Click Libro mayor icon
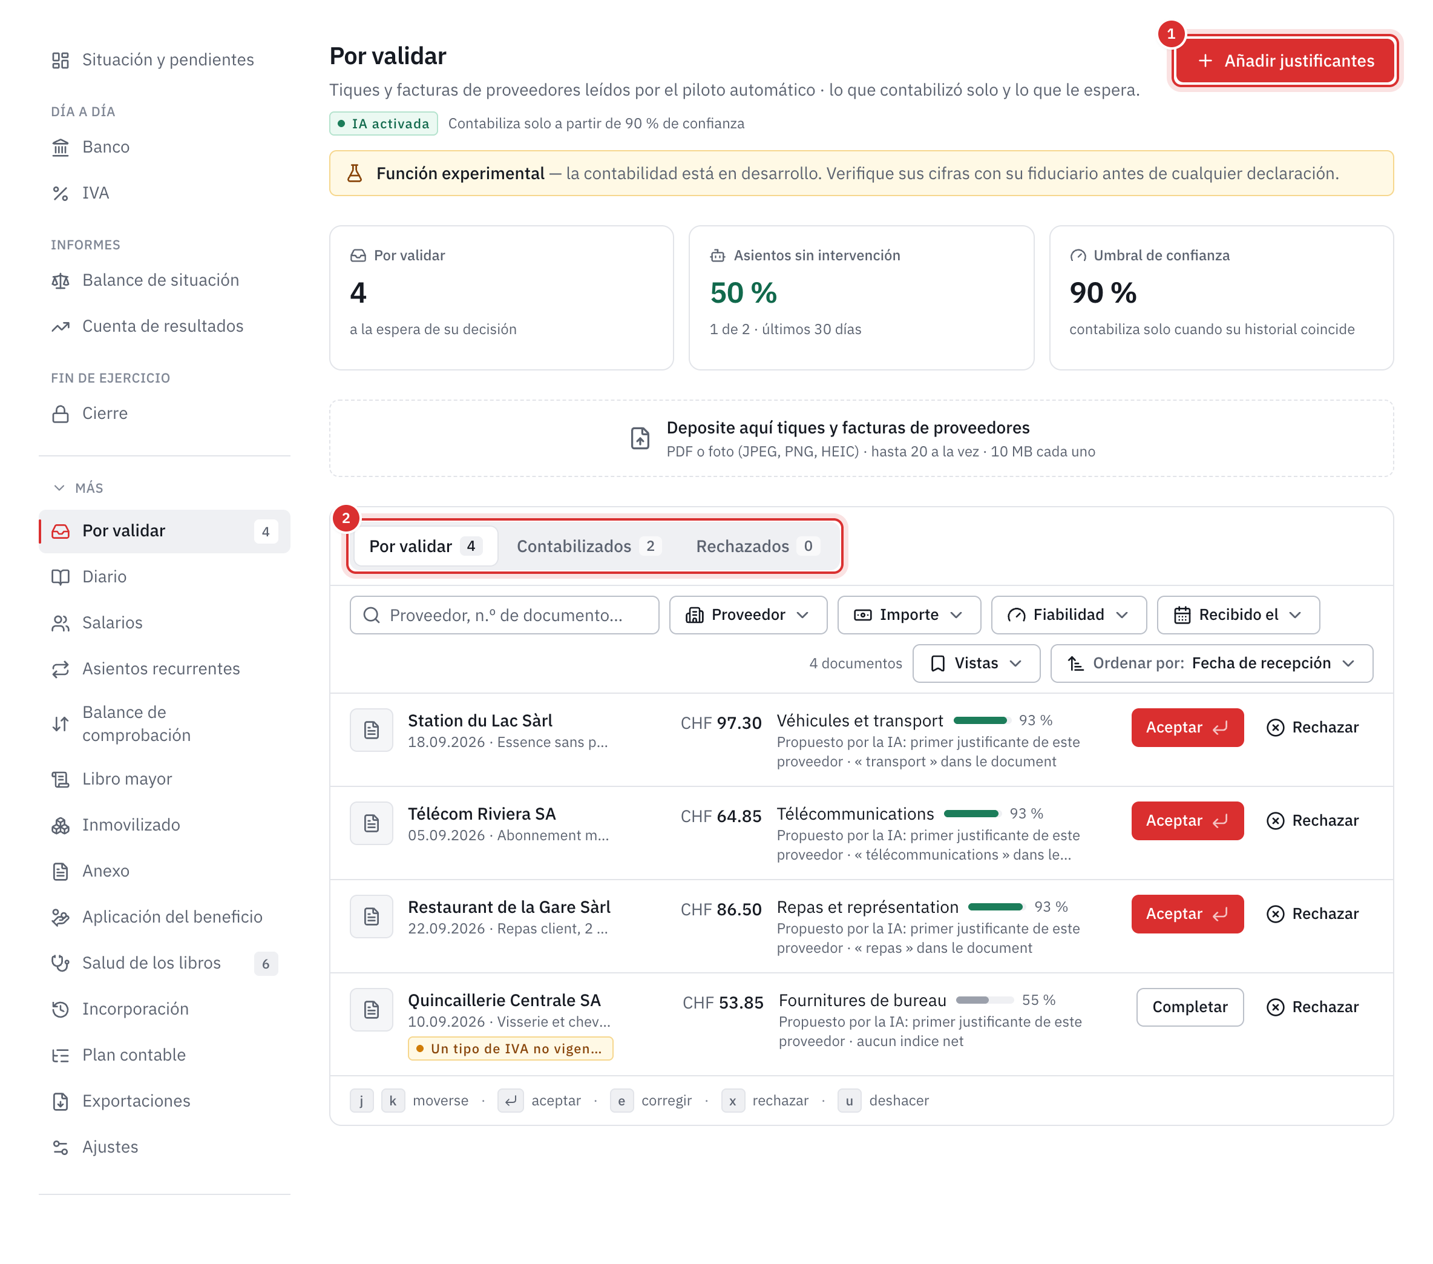This screenshot has height=1264, width=1433. click(61, 779)
